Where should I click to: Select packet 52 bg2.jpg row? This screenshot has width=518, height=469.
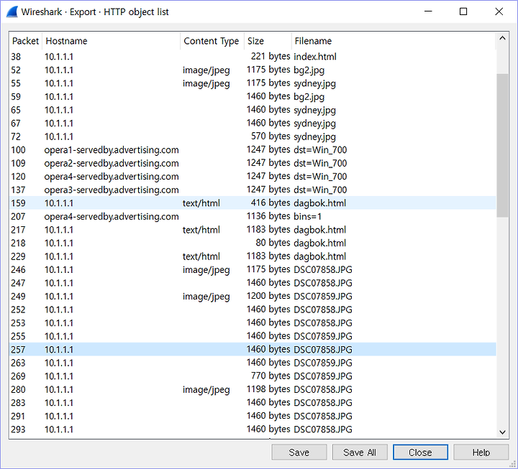253,70
